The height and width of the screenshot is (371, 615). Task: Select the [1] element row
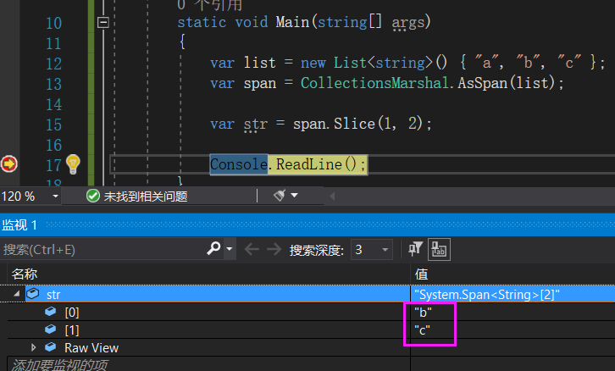pos(72,330)
